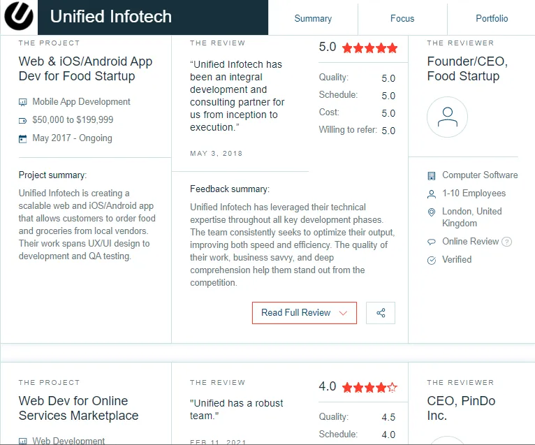Viewport: 535px width, 445px height.
Task: Click the Computer Software building icon
Action: 431,176
